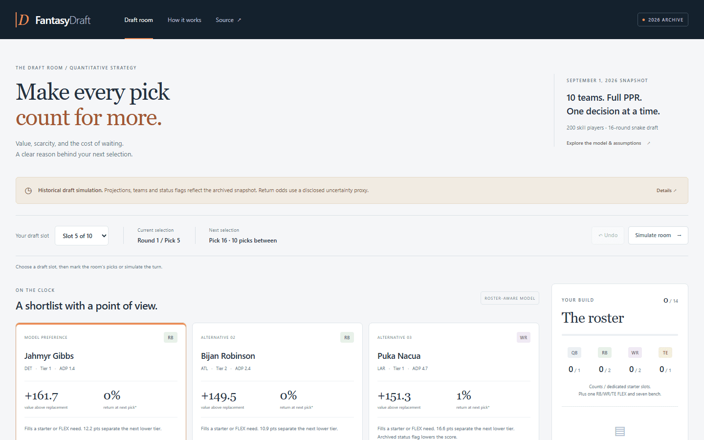Image resolution: width=704 pixels, height=440 pixels.
Task: Click the list icon in the roster panel
Action: [x=620, y=431]
